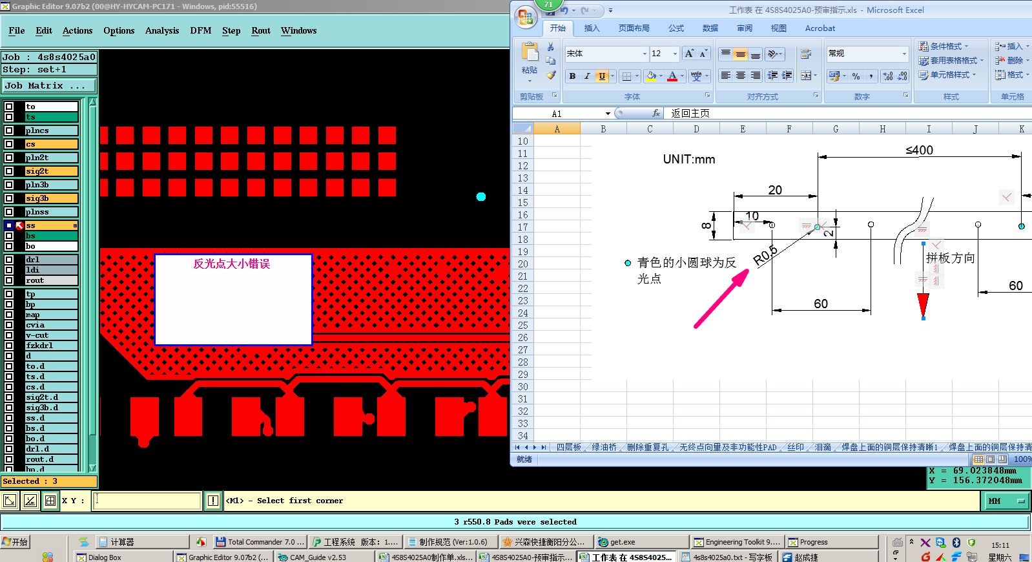1032x562 pixels.
Task: Toggle the checkbox for layer 'sig3b'
Action: pyautogui.click(x=9, y=198)
